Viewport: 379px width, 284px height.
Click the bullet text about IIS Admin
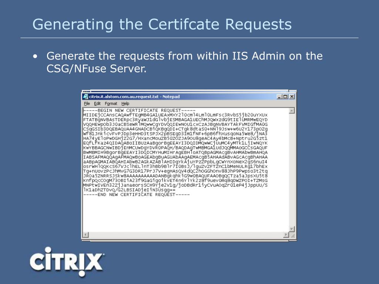coord(184,62)
